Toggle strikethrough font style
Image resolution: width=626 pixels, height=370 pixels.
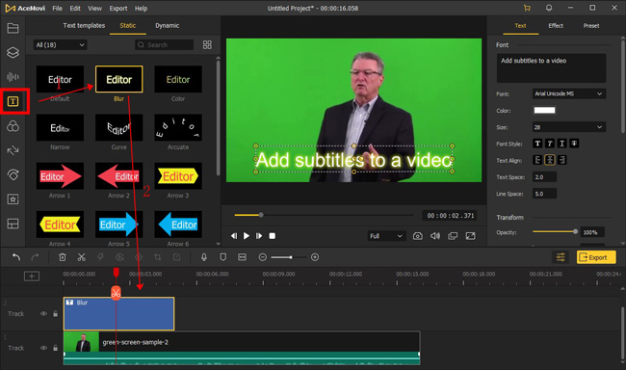[x=574, y=144]
